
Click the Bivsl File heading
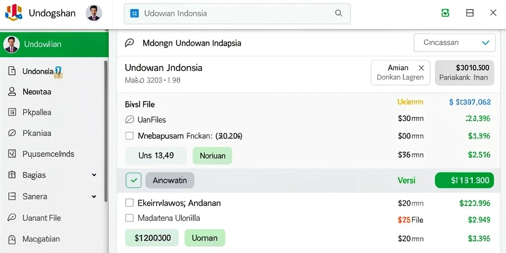[x=140, y=105]
